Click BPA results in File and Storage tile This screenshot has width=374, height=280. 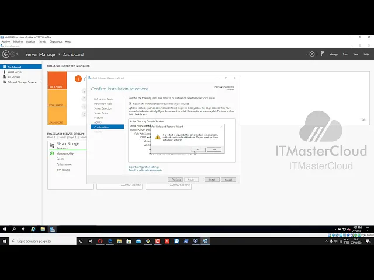pos(63,170)
